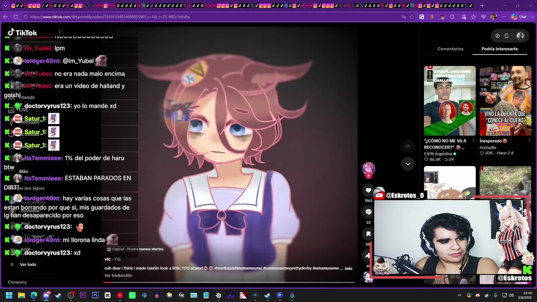
Task: Open the #umamusumeprettyderby hashtag
Action: tap(287, 268)
